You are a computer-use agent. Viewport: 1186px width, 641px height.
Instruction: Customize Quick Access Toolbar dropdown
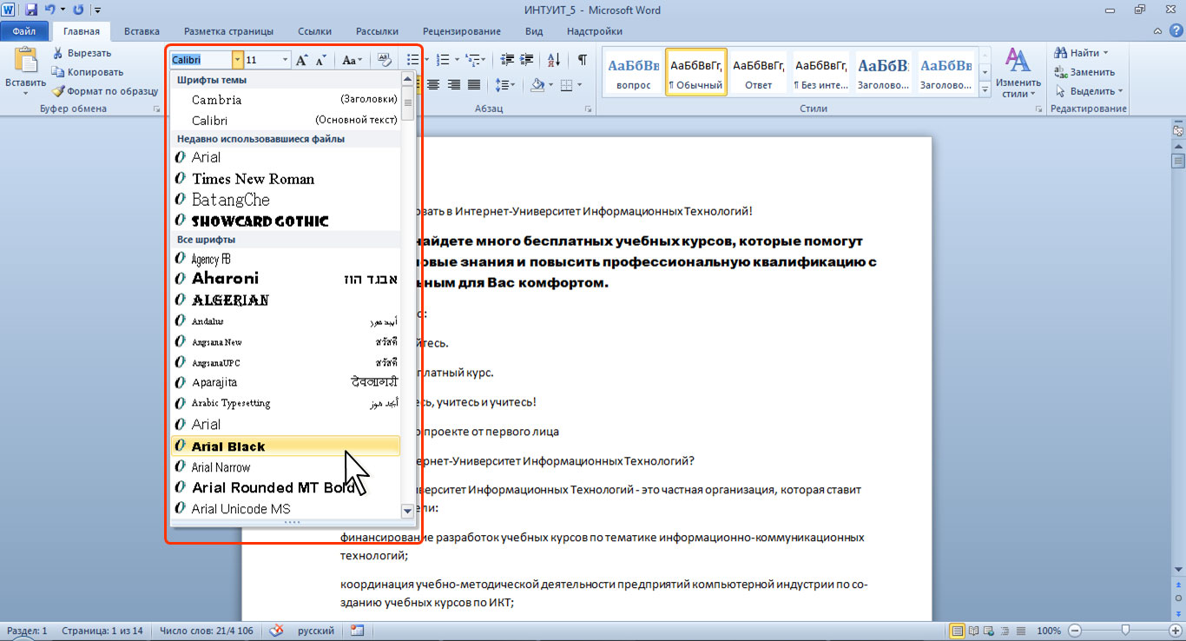pyautogui.click(x=96, y=10)
